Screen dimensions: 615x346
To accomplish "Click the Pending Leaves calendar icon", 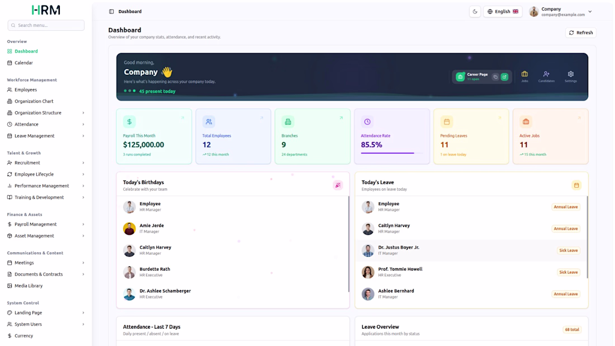I will (x=447, y=122).
